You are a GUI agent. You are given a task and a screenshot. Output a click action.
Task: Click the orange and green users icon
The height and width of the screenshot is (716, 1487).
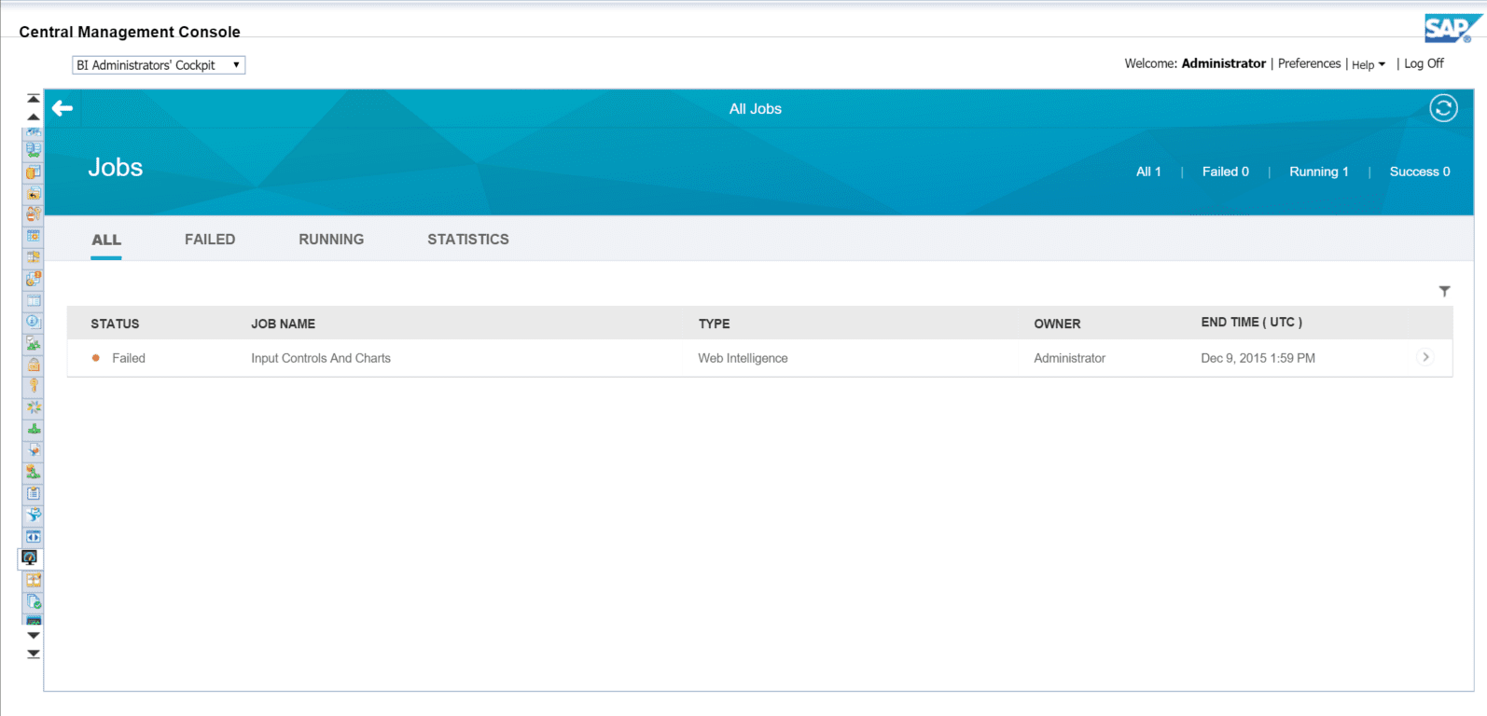point(34,472)
